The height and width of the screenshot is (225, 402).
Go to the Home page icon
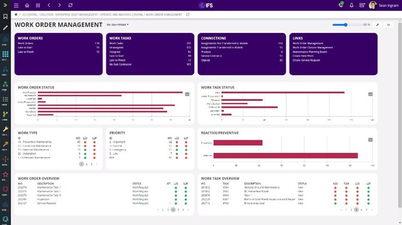point(27,6)
